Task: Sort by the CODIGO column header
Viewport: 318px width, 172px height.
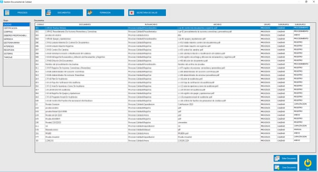Action: [x=40, y=24]
